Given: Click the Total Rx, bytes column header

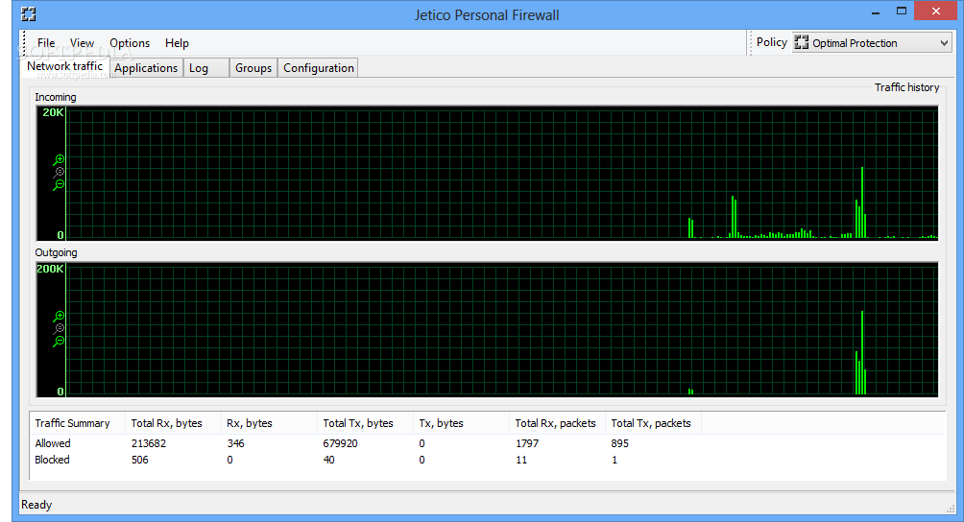Looking at the screenshot, I should [173, 423].
